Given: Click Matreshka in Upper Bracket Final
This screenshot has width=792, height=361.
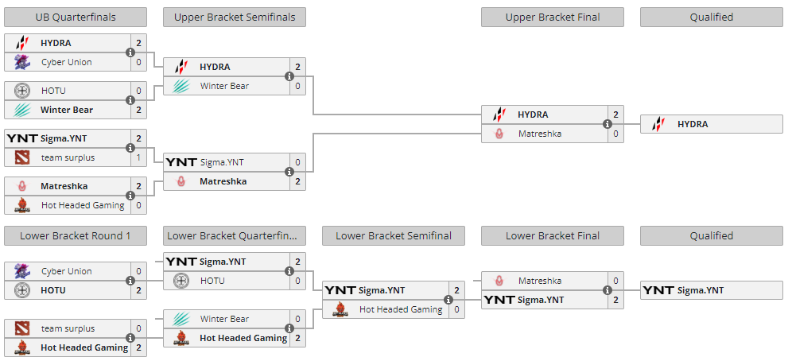Looking at the screenshot, I should tap(539, 134).
